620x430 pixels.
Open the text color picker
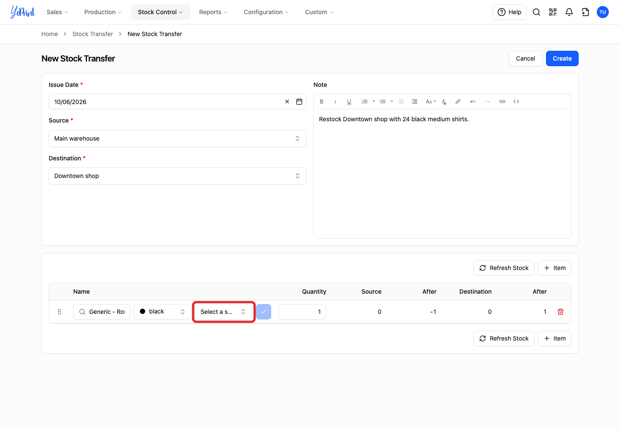point(444,101)
